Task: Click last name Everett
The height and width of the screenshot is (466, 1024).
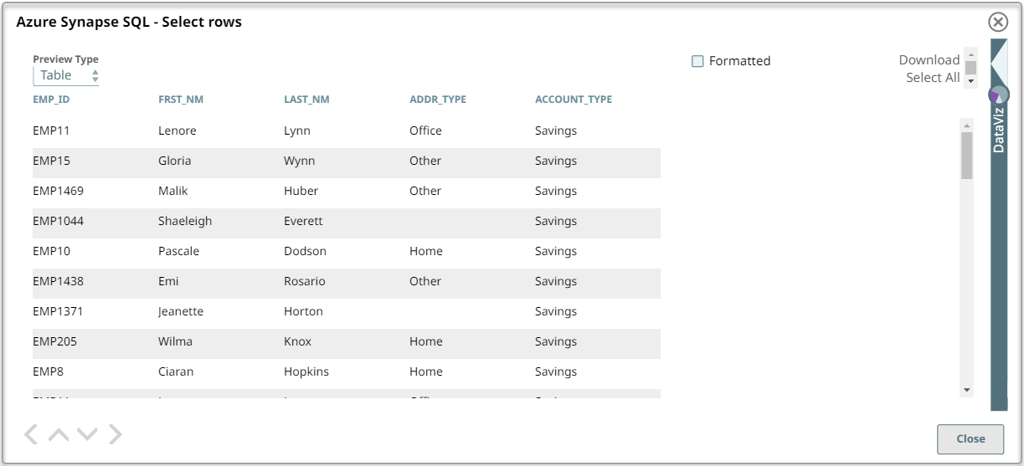Action: [x=303, y=221]
